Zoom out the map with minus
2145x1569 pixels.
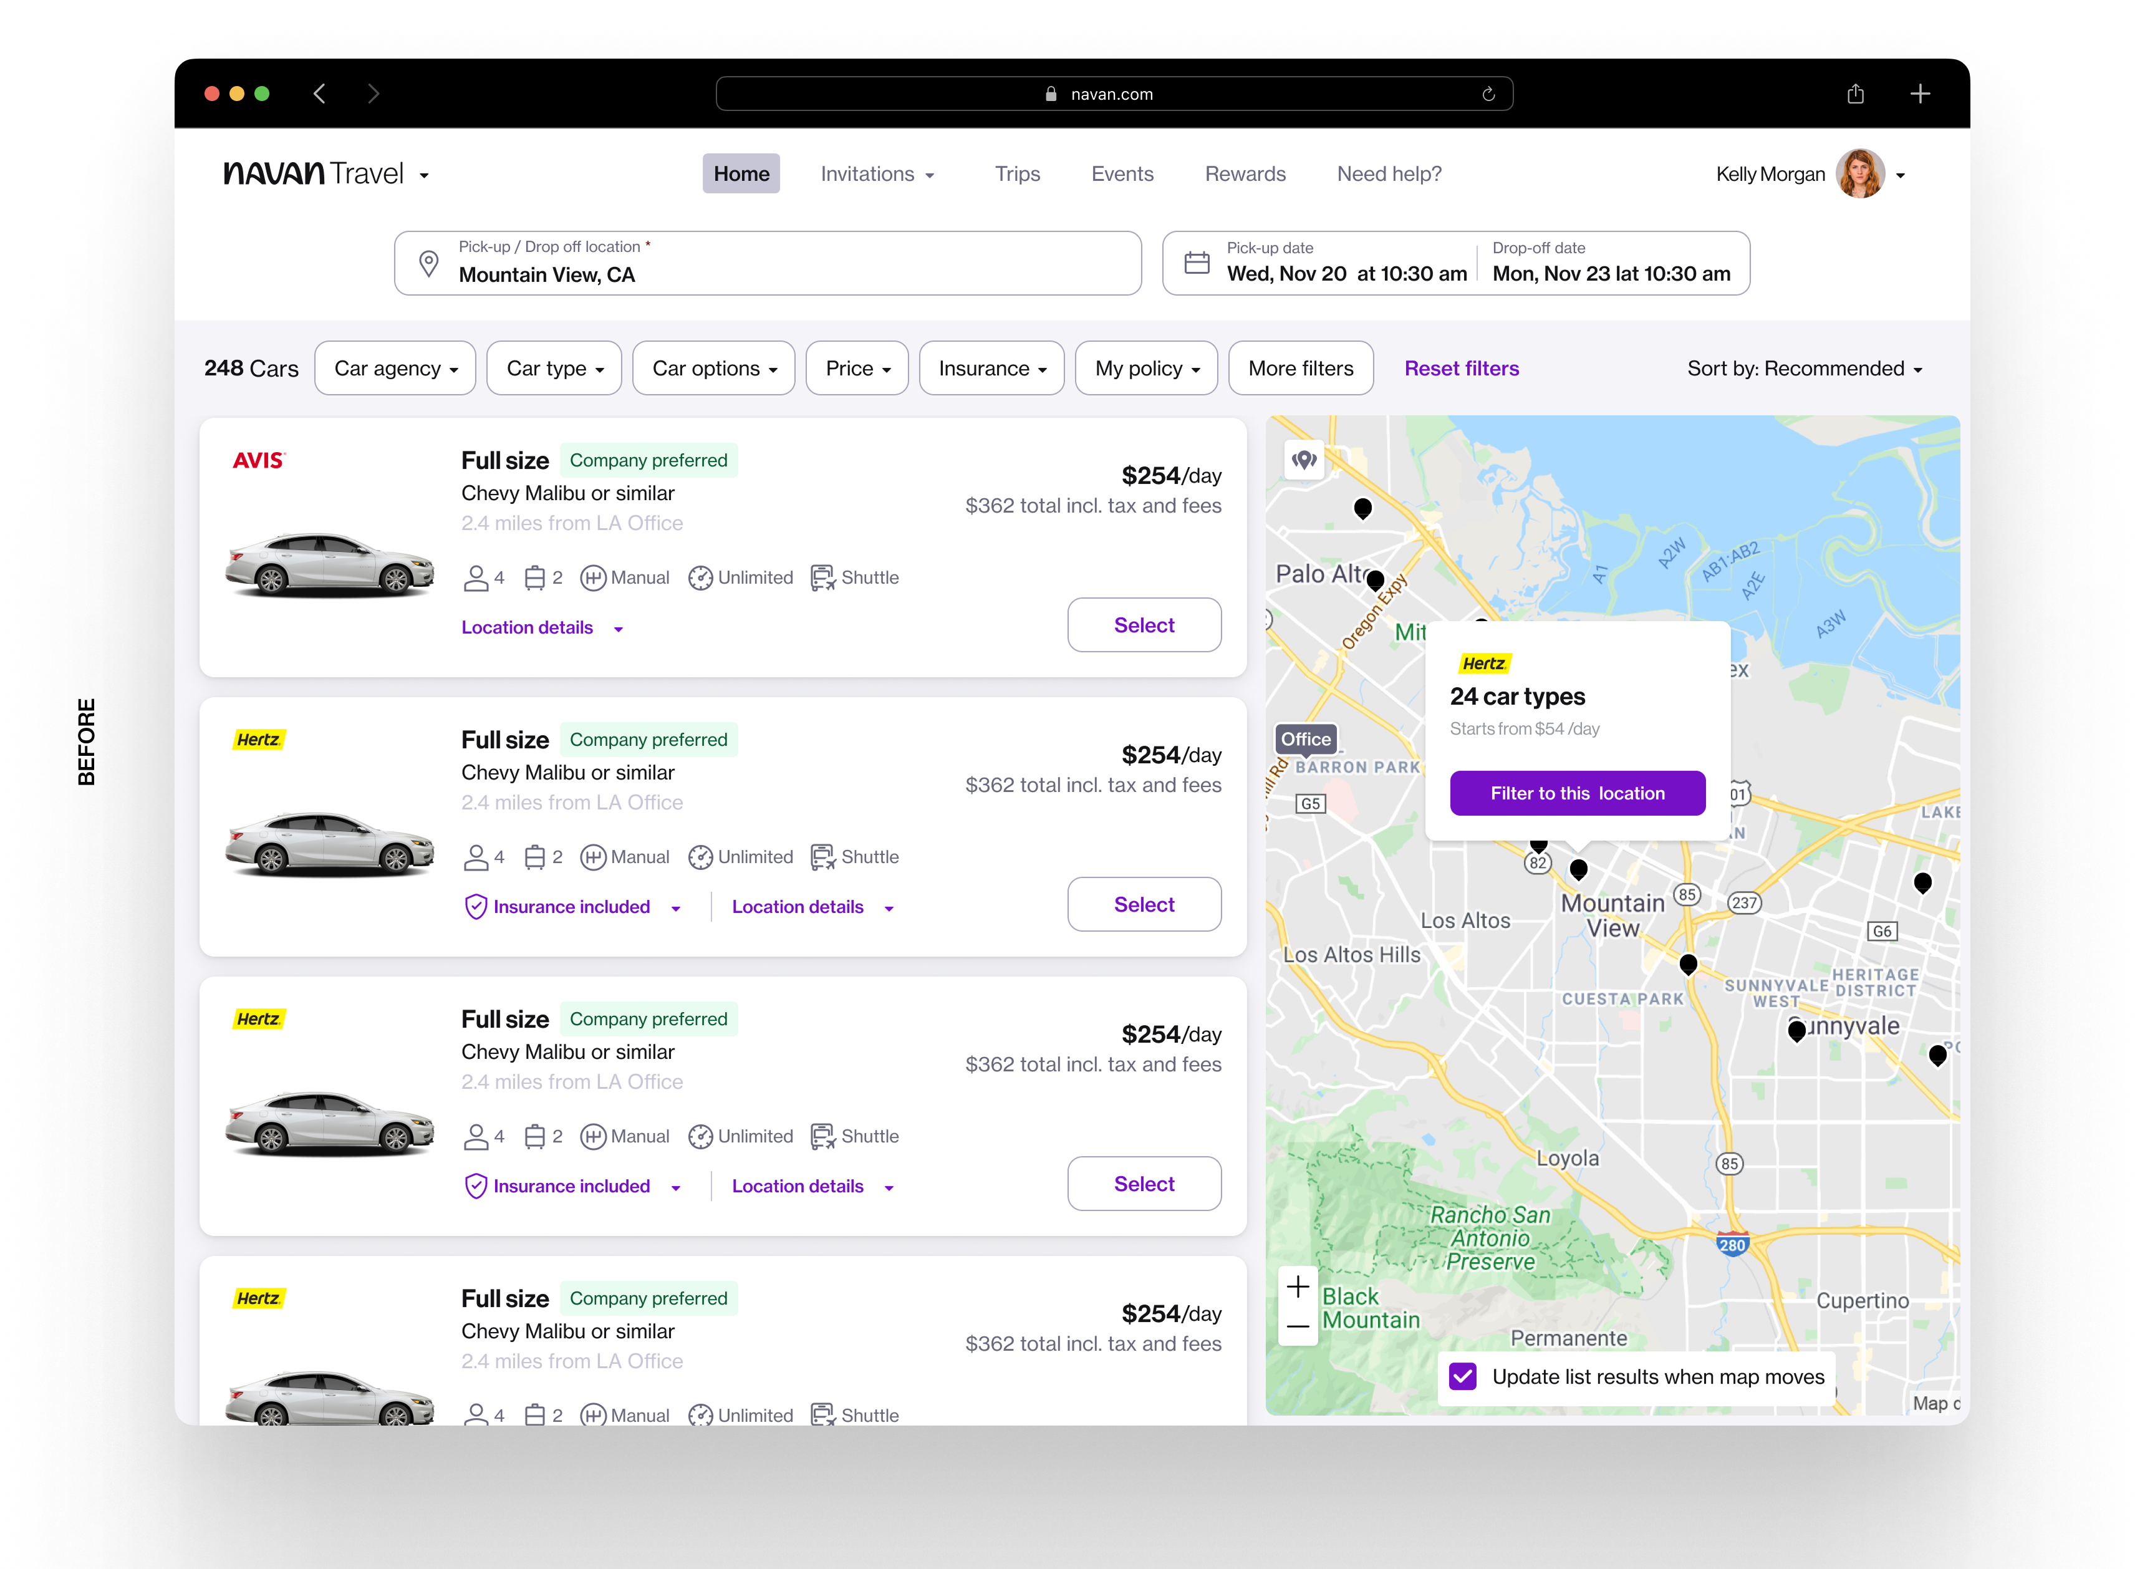click(1297, 1326)
